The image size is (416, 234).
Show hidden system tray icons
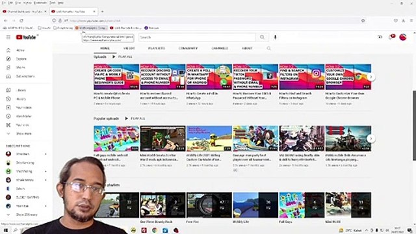click(x=367, y=230)
